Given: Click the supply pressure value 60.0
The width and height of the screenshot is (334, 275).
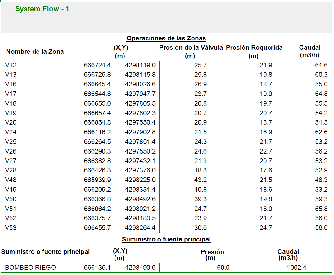Looking at the screenshot, I should (x=223, y=268).
